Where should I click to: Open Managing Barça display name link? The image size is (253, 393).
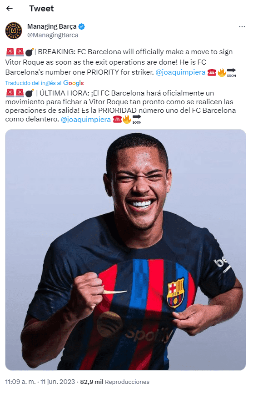pyautogui.click(x=52, y=26)
